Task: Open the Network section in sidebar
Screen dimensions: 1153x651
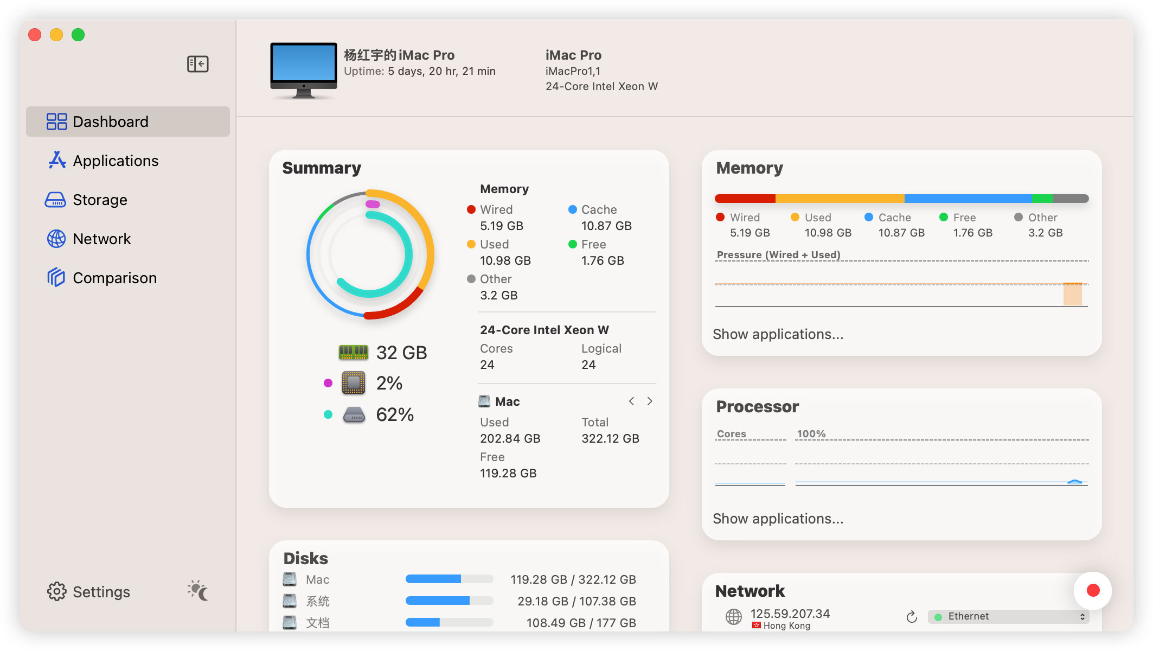Action: click(x=128, y=239)
